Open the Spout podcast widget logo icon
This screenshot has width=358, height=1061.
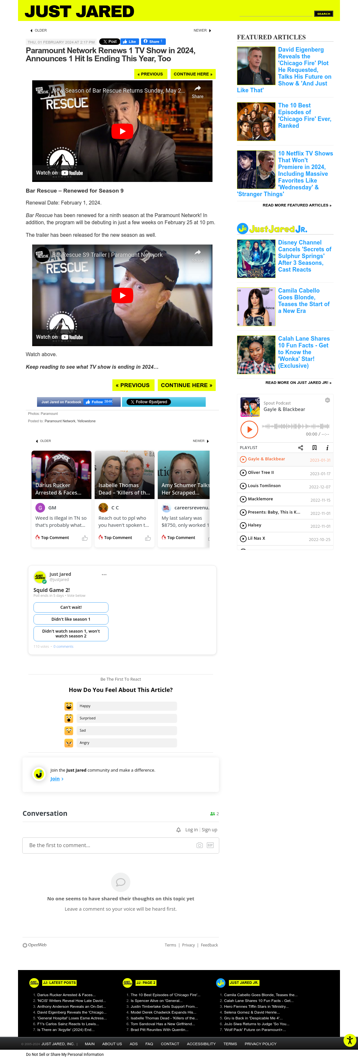328,400
